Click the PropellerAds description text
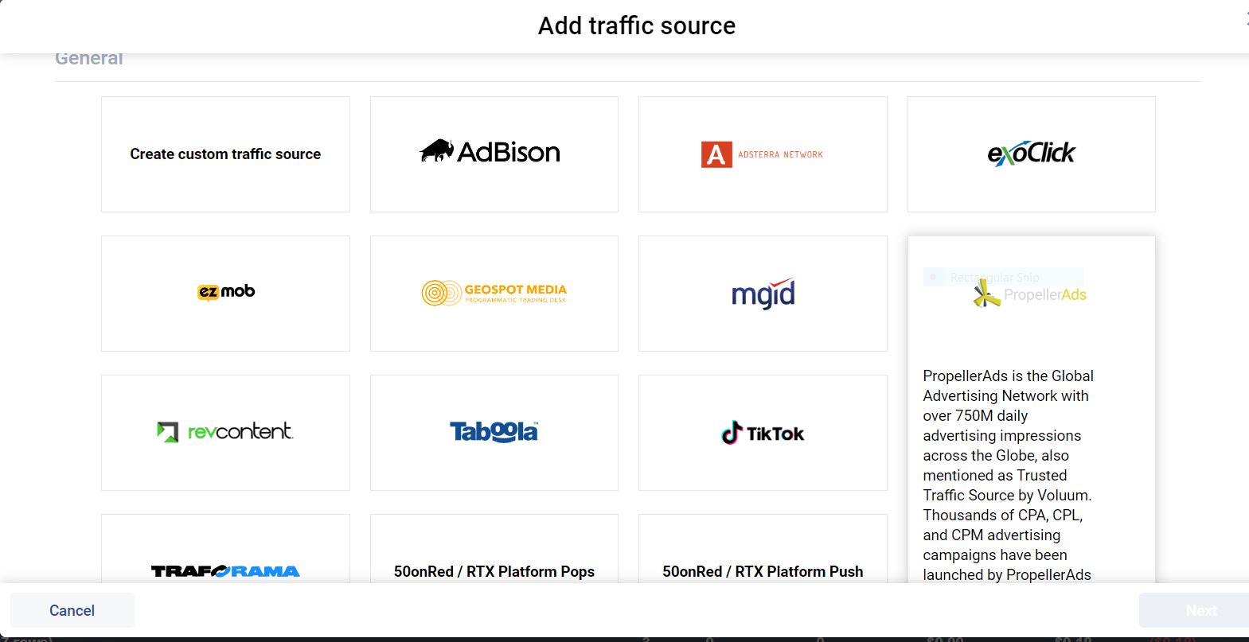 (x=1007, y=475)
